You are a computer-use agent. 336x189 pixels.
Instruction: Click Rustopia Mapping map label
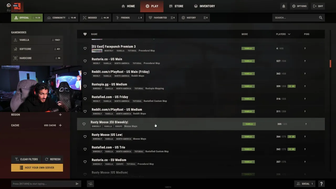tap(155, 88)
